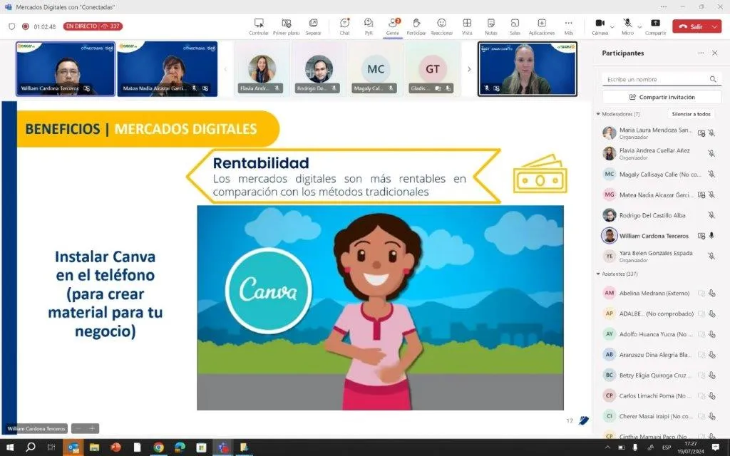Click Silenciar a todos
730x456 pixels.
691,114
